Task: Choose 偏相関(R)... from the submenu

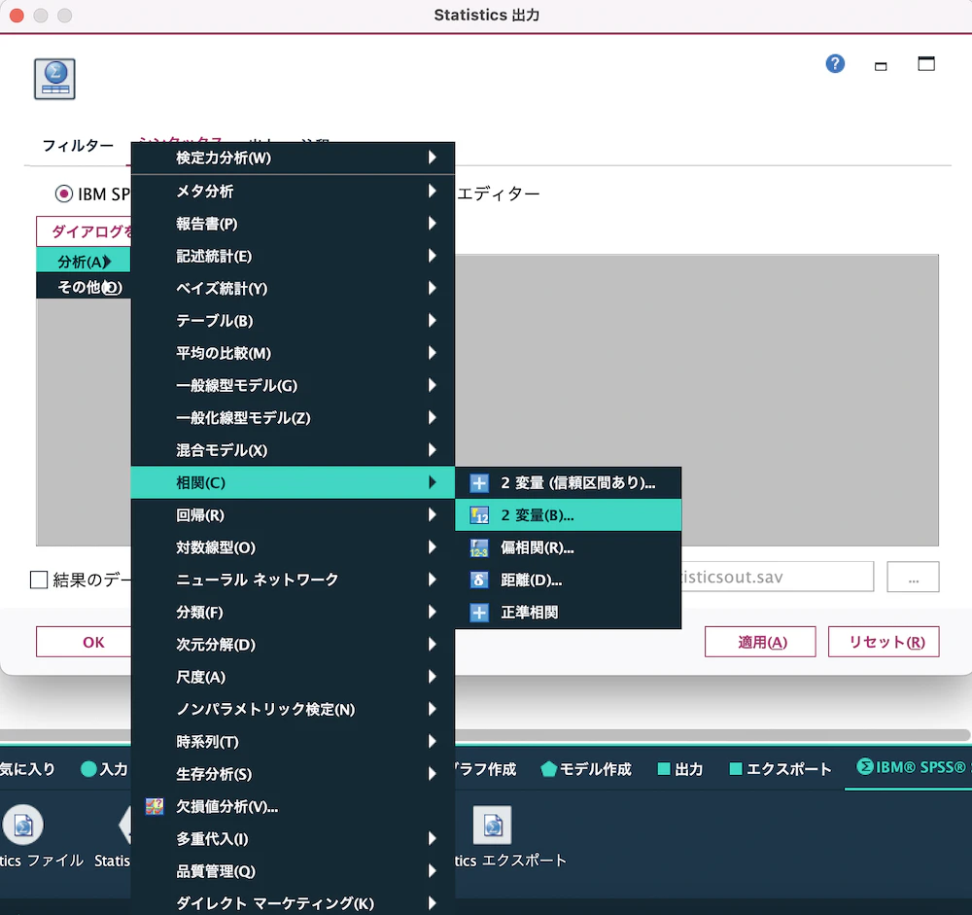Action: 568,547
